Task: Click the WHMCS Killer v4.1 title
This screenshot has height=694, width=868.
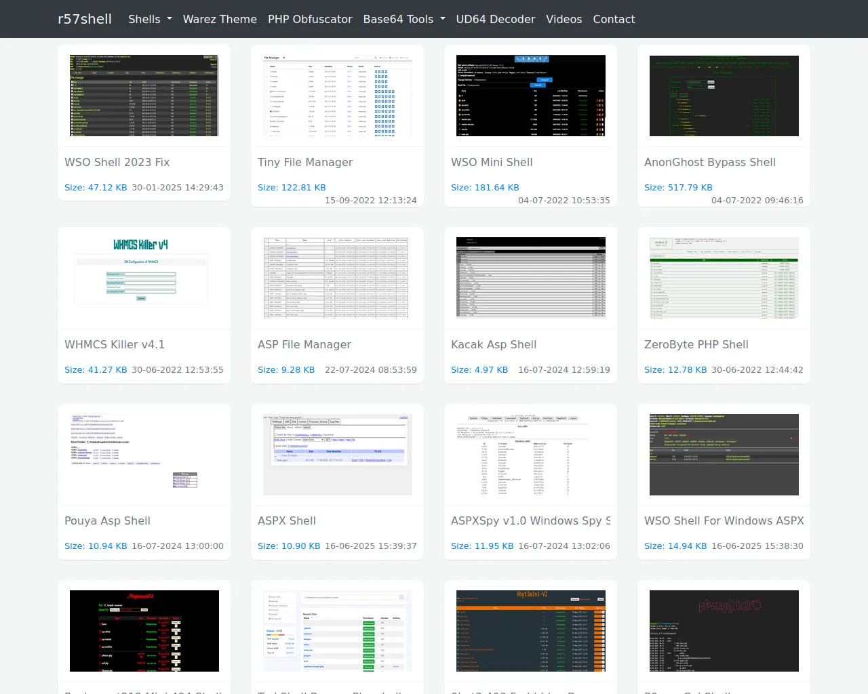Action: 115,344
